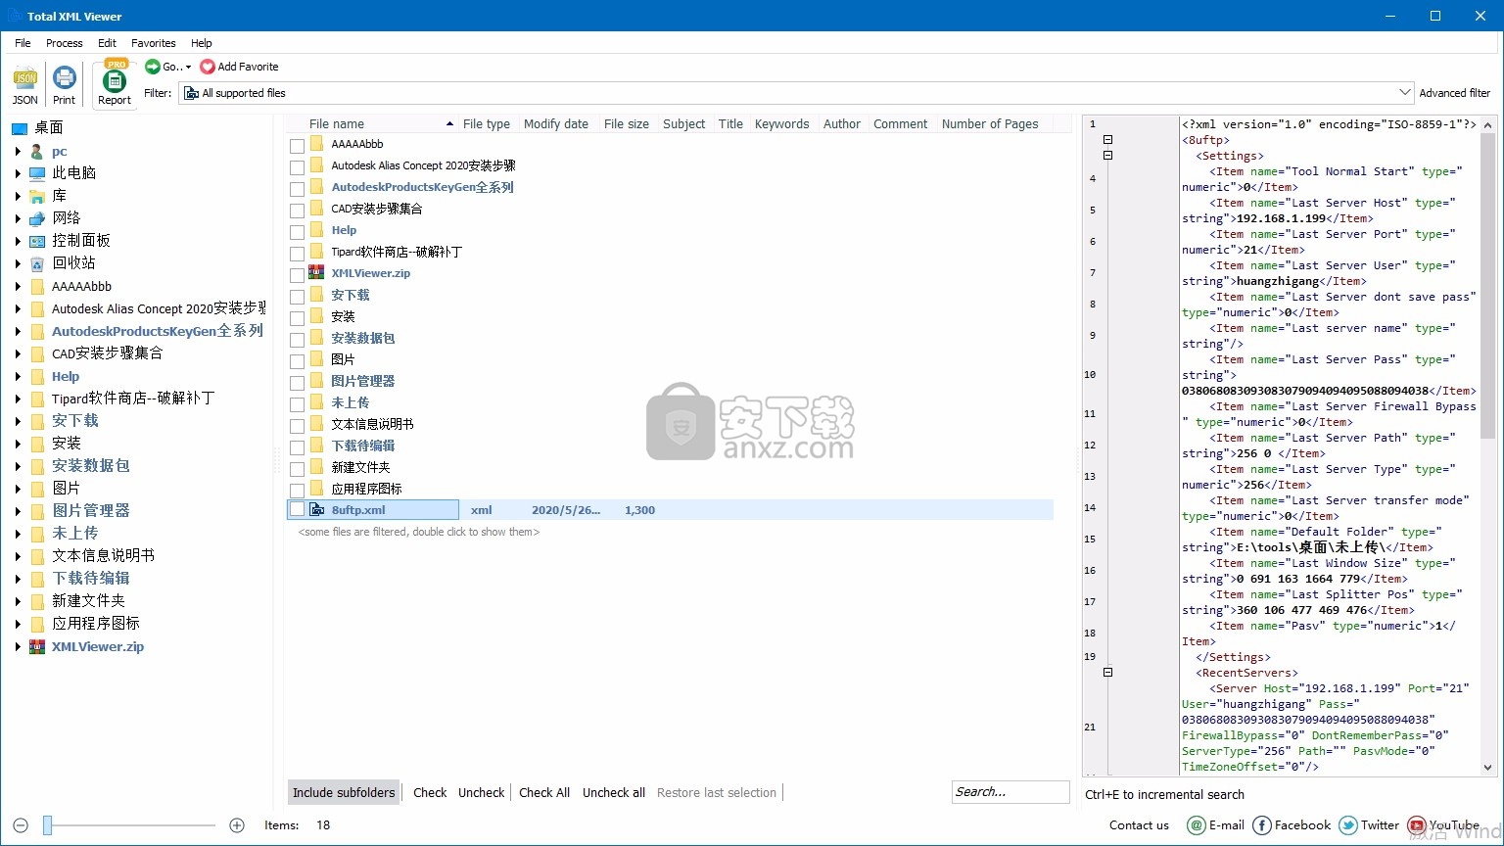Open the Filter dropdown arrow

tap(1405, 93)
